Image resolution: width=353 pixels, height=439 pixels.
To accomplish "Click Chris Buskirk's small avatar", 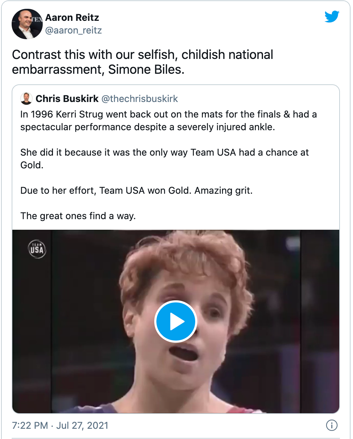I will point(26,99).
